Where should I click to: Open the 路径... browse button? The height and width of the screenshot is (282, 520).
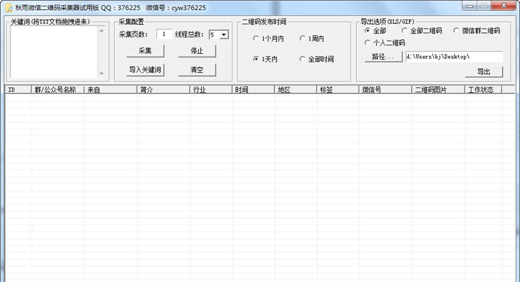[383, 57]
